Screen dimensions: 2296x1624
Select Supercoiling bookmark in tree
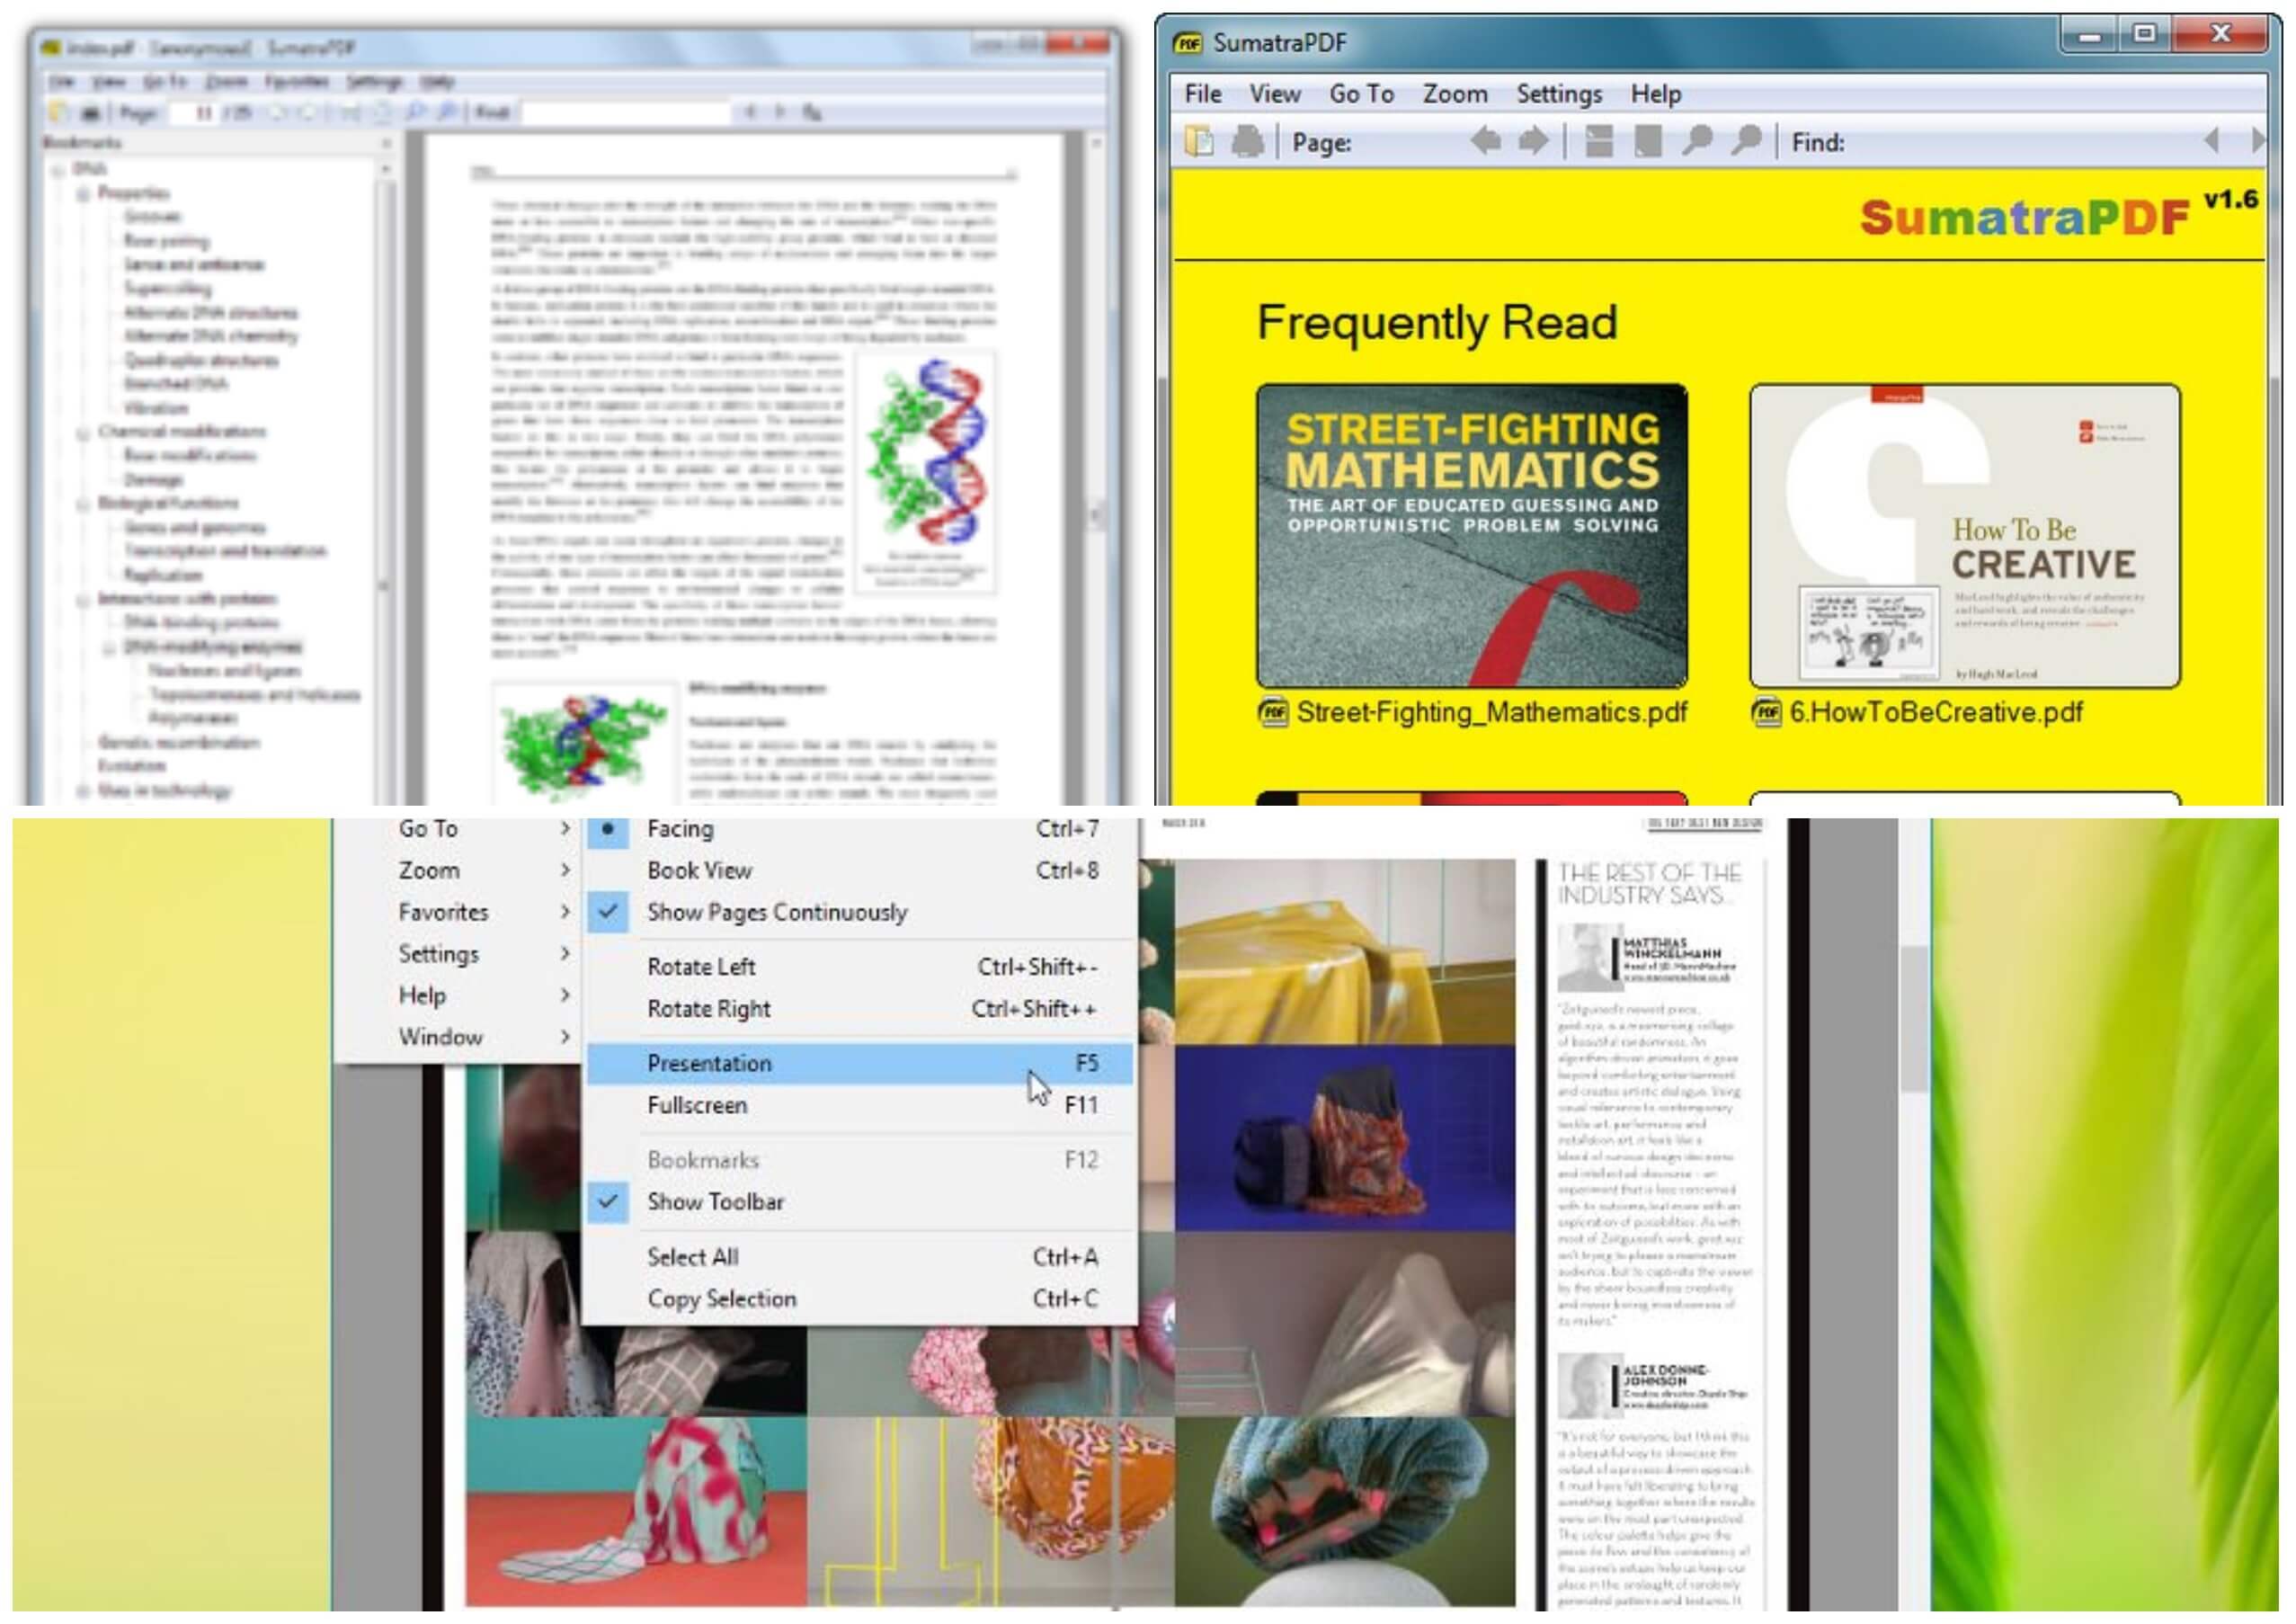point(167,289)
